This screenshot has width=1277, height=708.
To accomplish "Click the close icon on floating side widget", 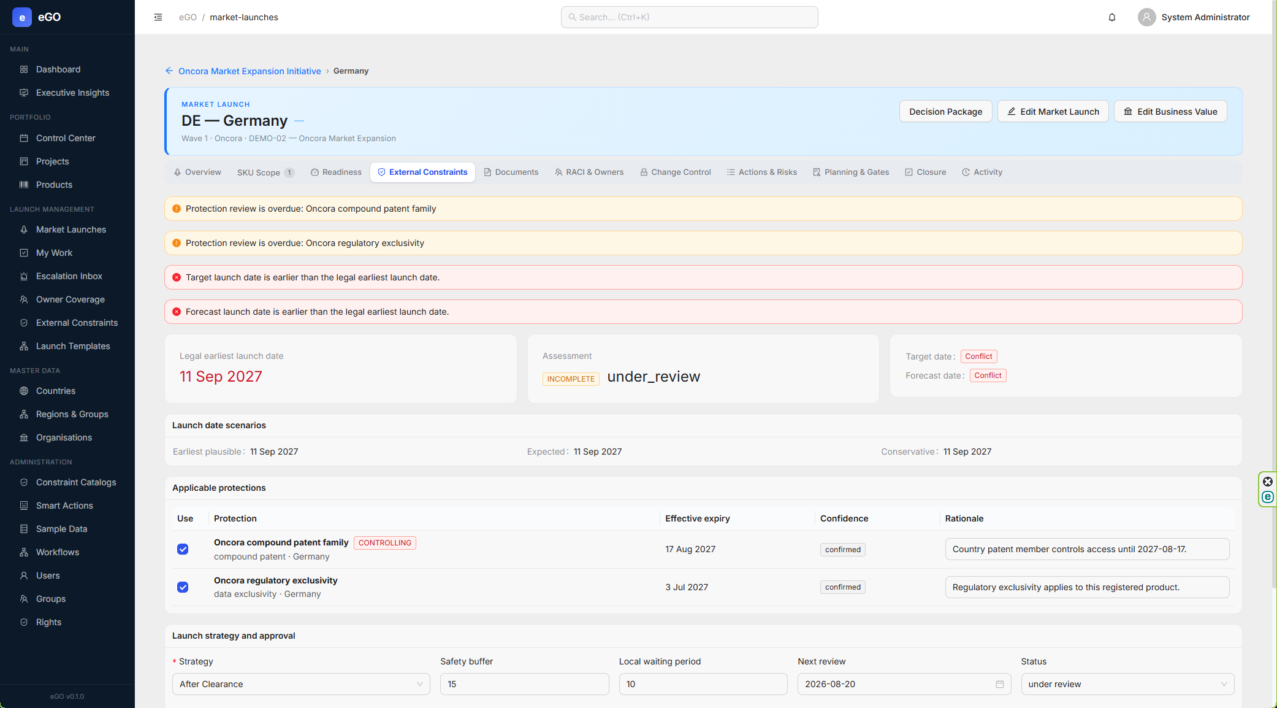I will point(1268,482).
